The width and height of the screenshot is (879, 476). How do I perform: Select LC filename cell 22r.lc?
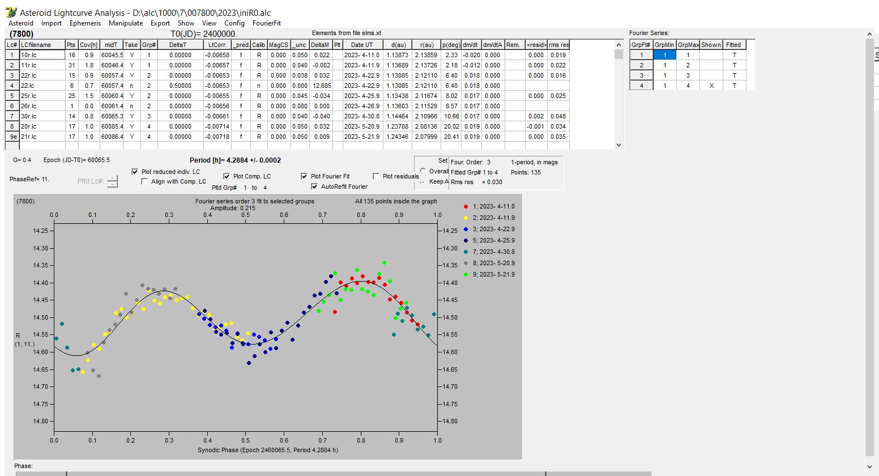[x=42, y=75]
